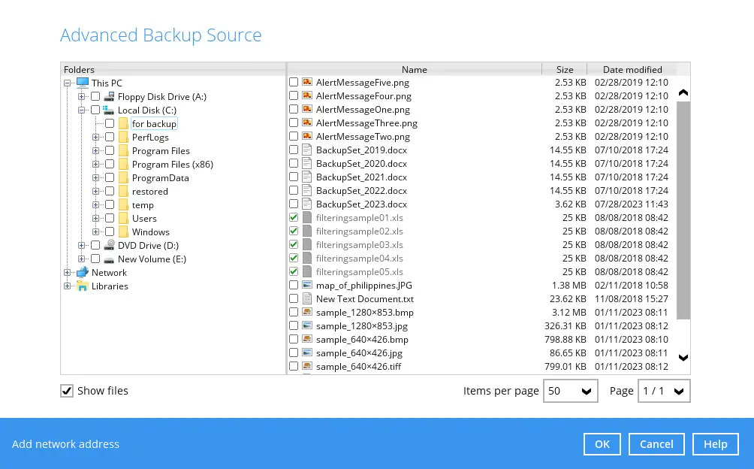Uncheck filteringsample03.xls checkbox
Image resolution: width=754 pixels, height=469 pixels.
pyautogui.click(x=294, y=245)
